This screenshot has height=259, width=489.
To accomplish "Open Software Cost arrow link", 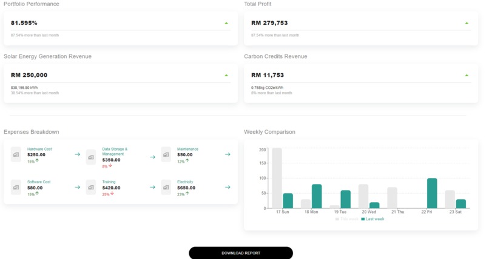I will [x=77, y=187].
